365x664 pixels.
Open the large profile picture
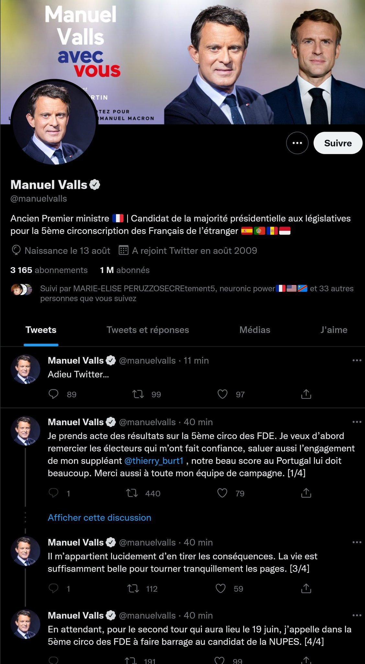tap(54, 122)
